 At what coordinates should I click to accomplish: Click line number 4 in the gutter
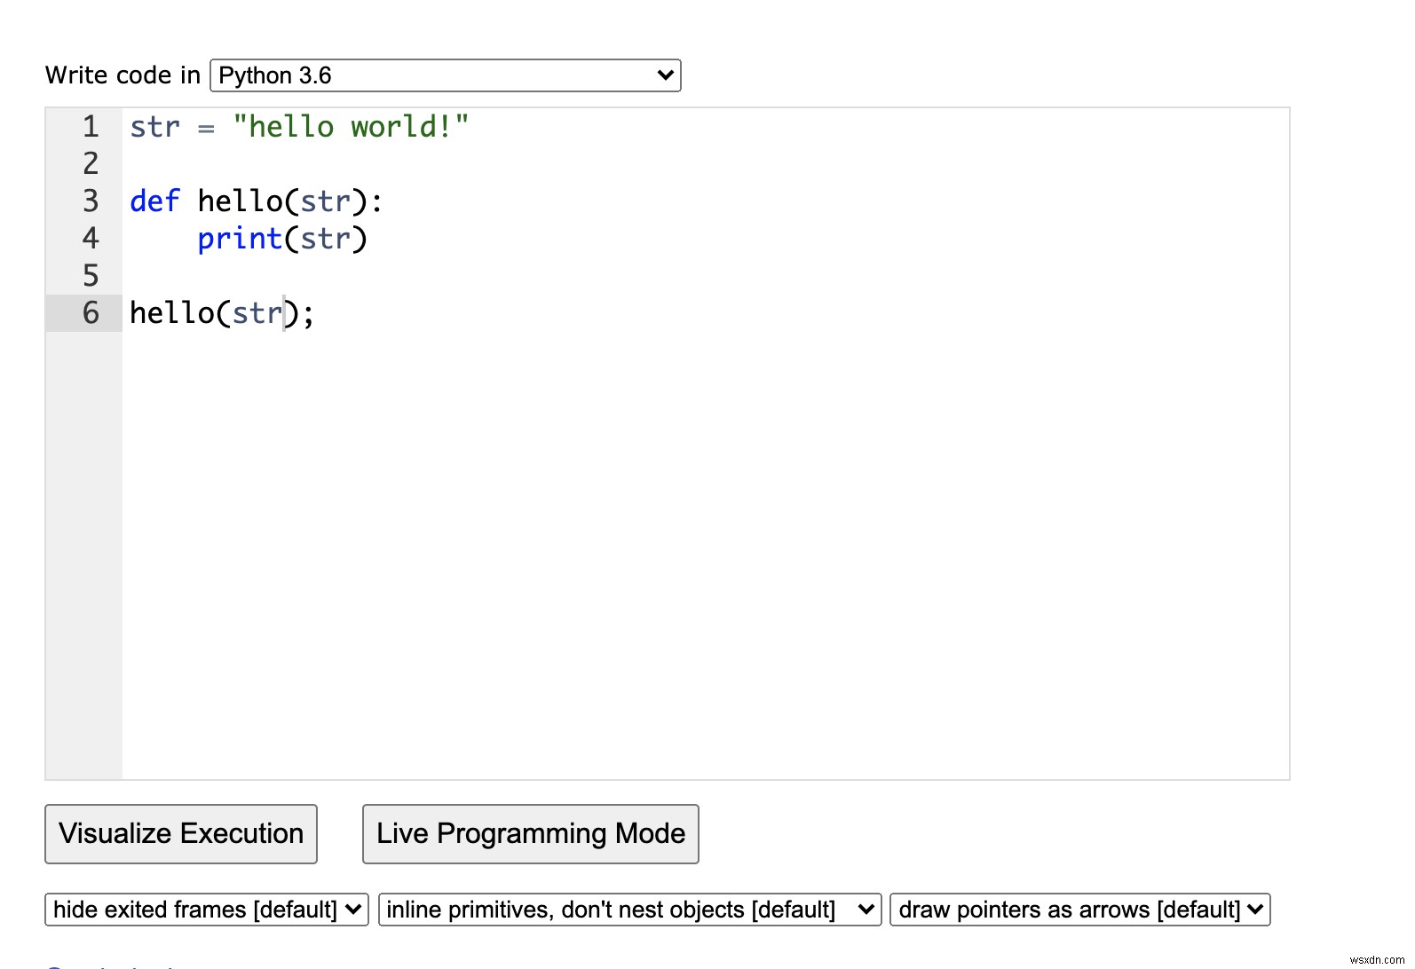(91, 239)
